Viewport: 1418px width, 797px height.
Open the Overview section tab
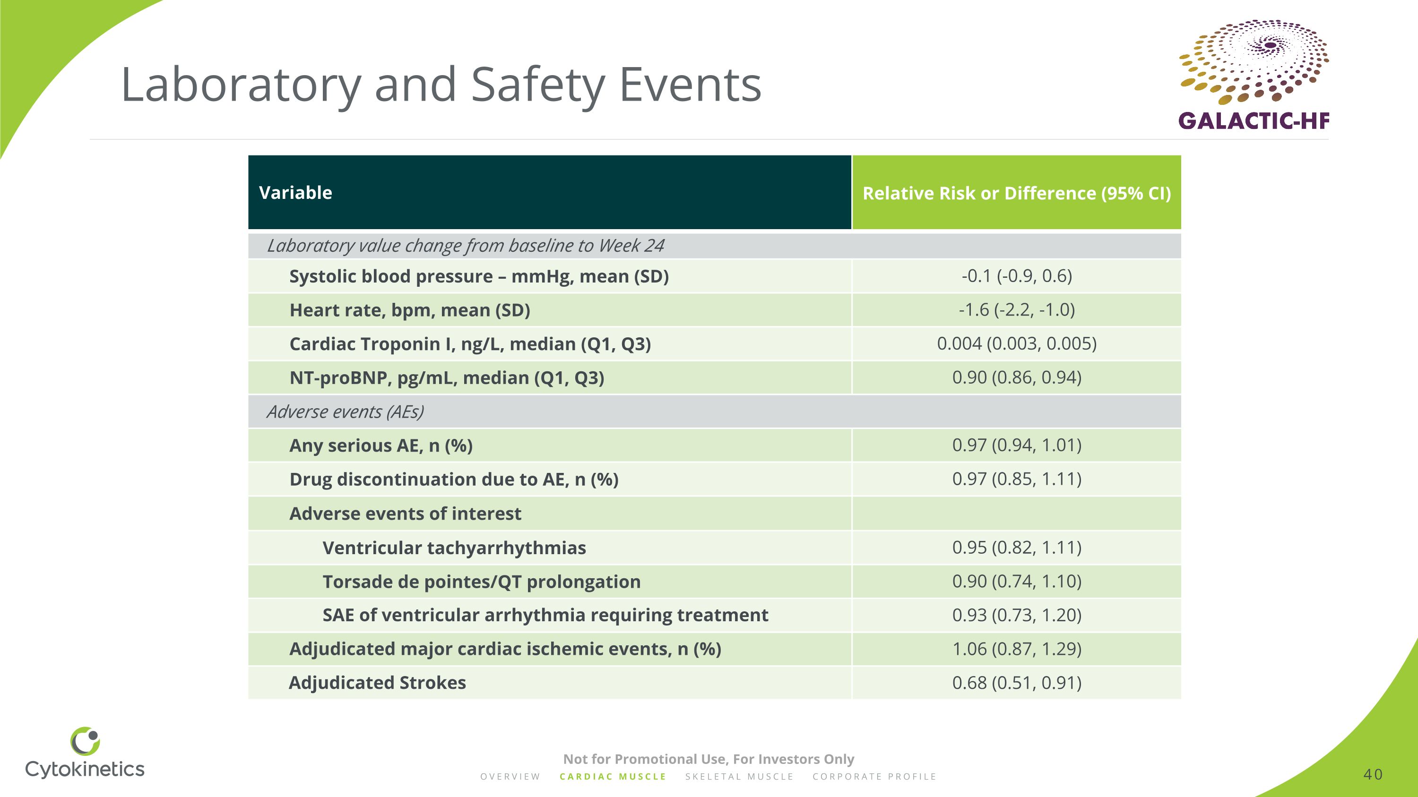point(510,777)
